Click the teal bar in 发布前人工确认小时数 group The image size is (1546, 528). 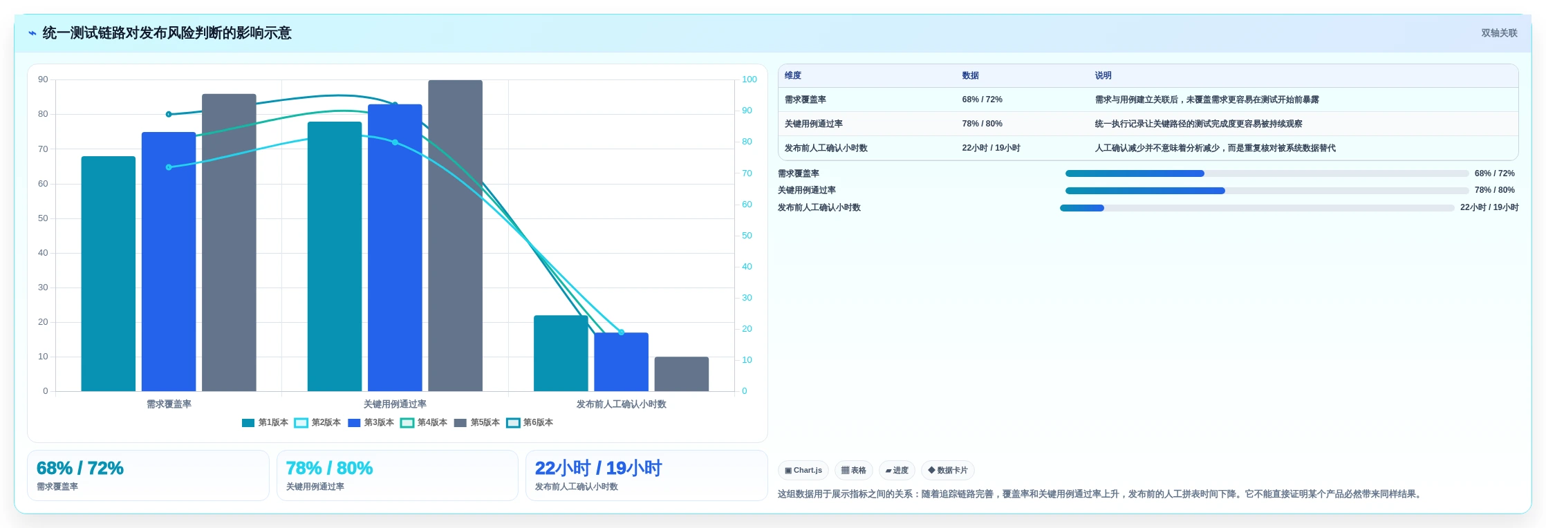pos(561,353)
